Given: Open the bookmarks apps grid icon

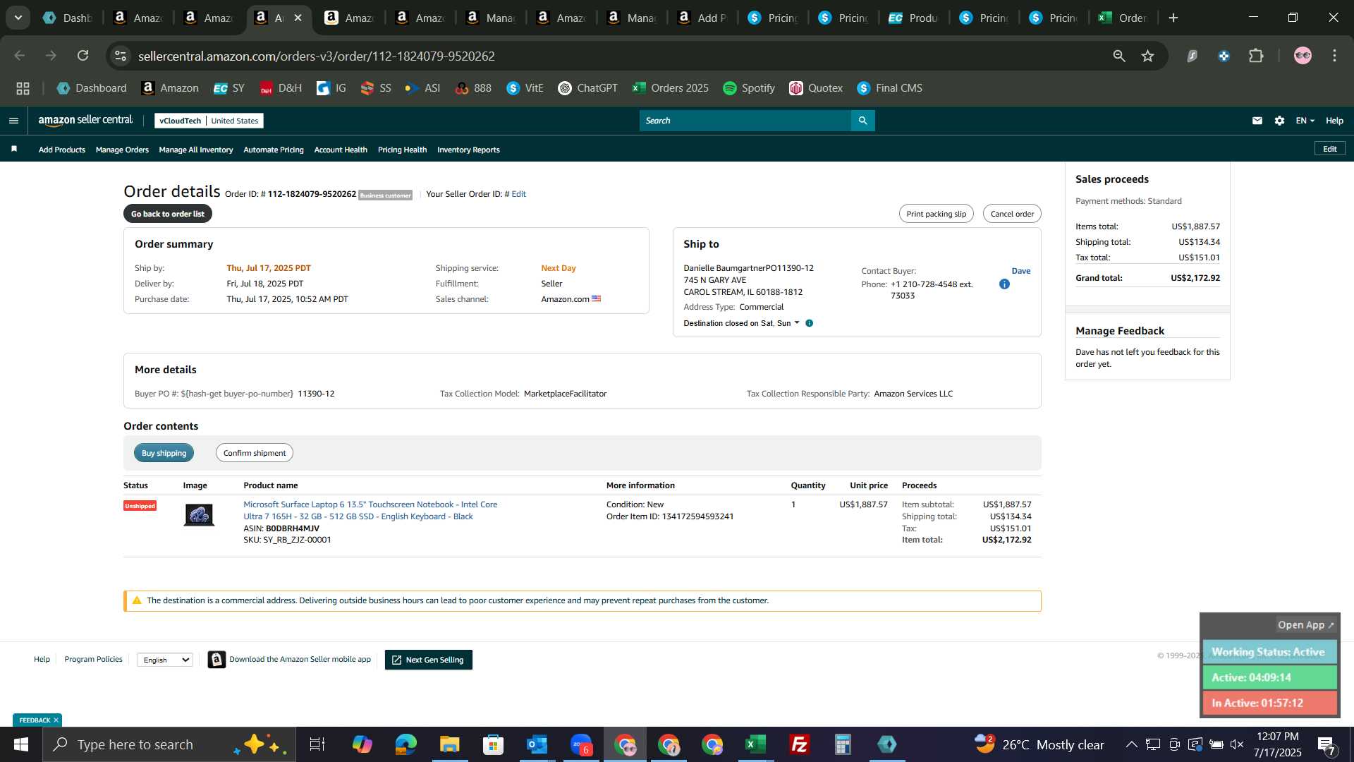Looking at the screenshot, I should coord(23,88).
